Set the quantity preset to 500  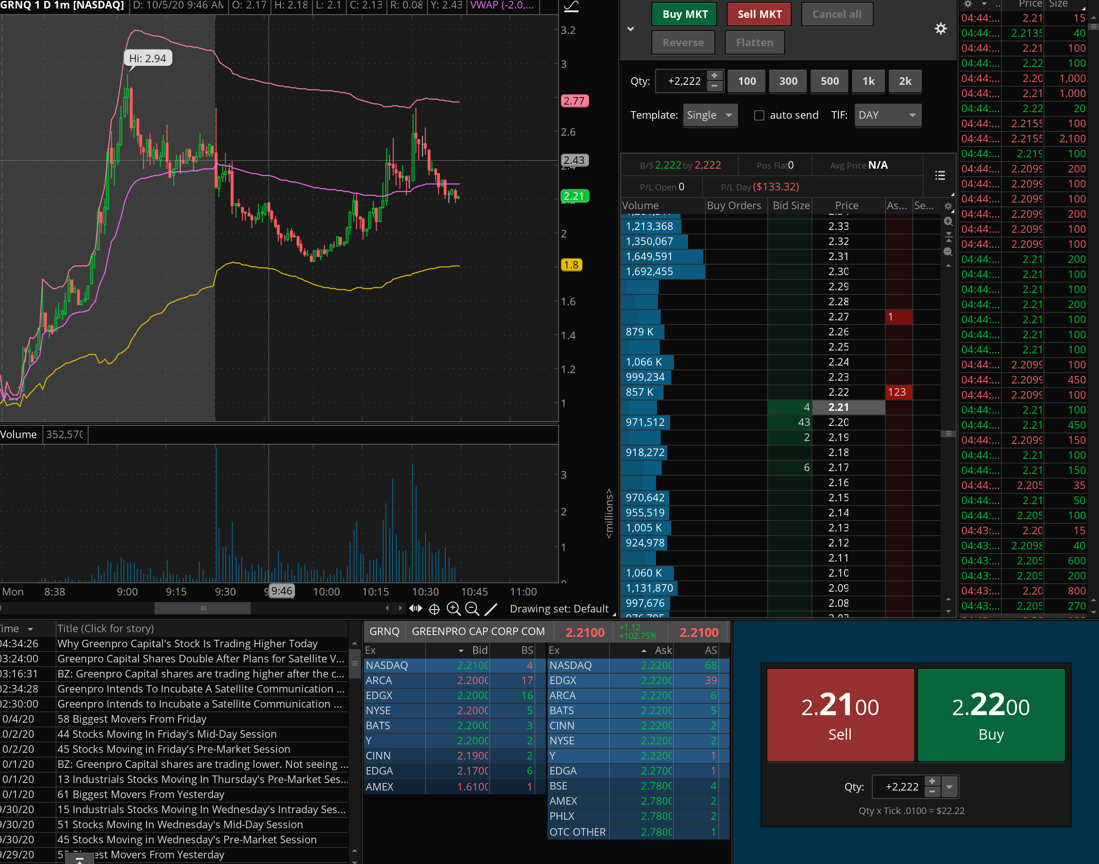pos(829,81)
